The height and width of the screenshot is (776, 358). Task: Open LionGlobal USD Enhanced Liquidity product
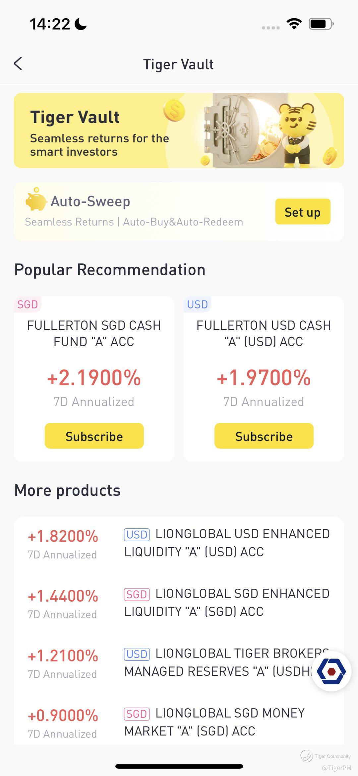pos(179,543)
